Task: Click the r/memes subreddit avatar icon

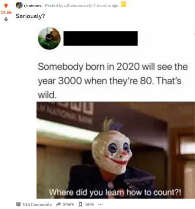Action: pyautogui.click(x=19, y=5)
